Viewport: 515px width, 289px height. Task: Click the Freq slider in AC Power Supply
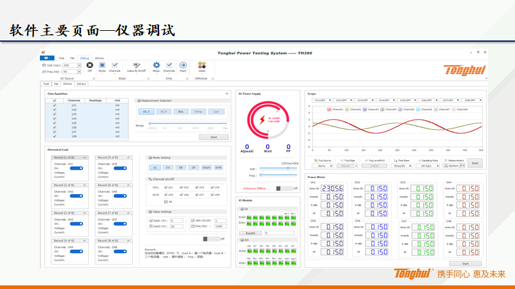tap(278, 175)
